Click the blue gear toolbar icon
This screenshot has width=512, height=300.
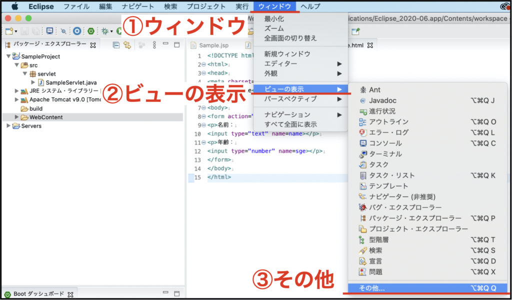pyautogui.click(x=77, y=31)
